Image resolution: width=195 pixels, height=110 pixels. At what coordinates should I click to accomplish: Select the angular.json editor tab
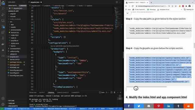click(35, 2)
